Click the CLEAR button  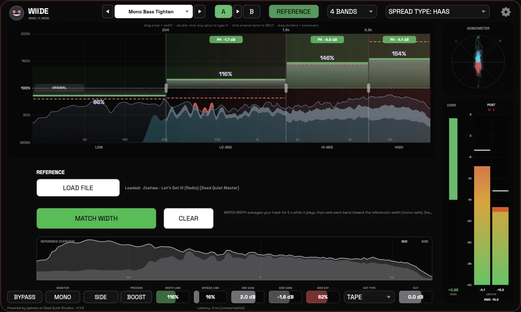click(x=189, y=218)
